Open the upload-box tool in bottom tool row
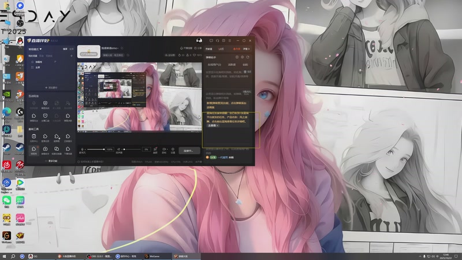 click(x=45, y=149)
